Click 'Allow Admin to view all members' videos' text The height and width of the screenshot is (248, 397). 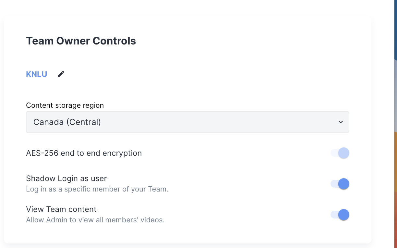pos(95,220)
